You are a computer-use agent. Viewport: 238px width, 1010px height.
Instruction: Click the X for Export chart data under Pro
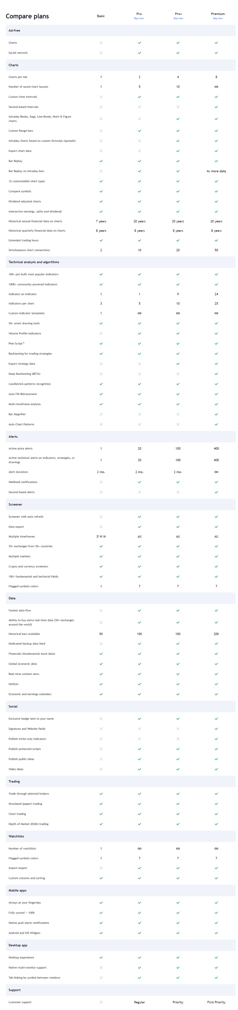(139, 151)
